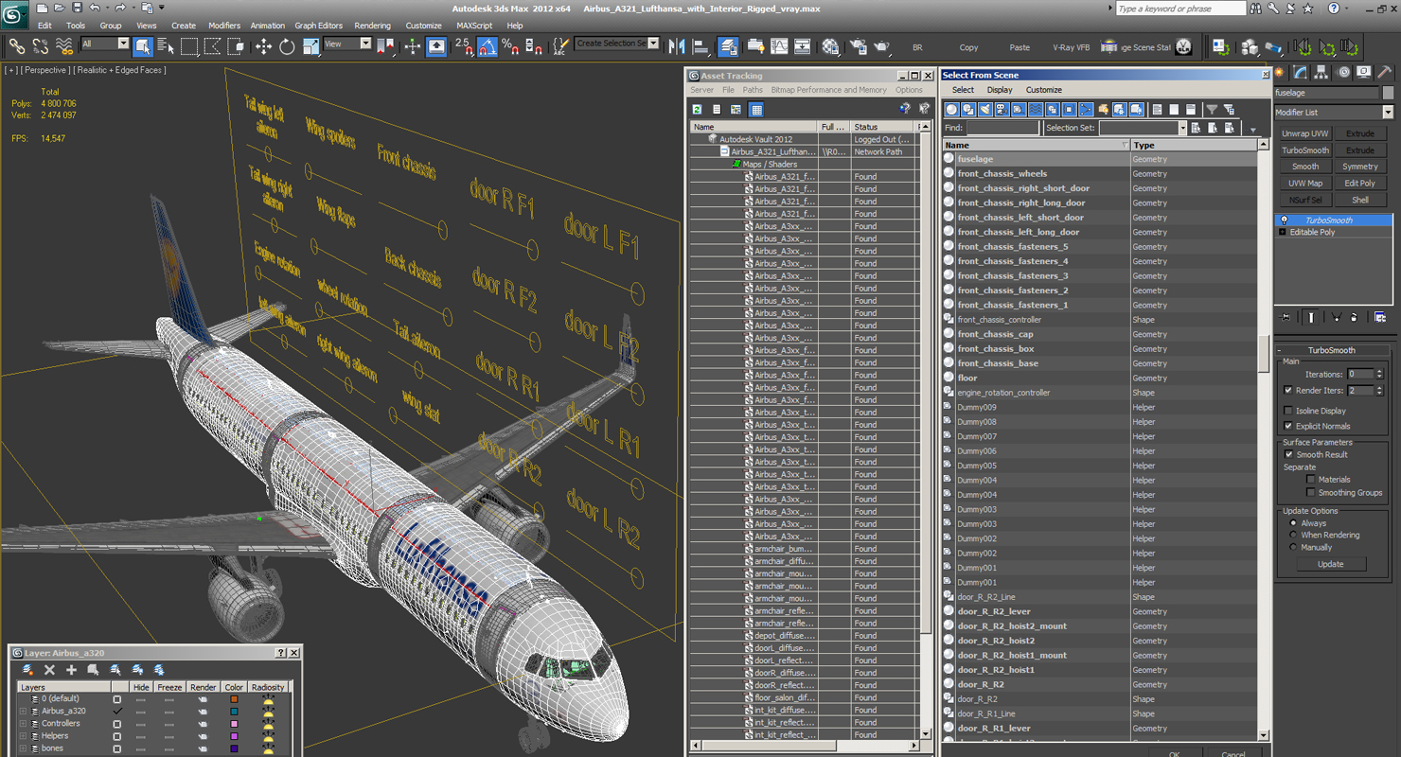Open Select by Name tool
The width and height of the screenshot is (1401, 757).
point(166,45)
